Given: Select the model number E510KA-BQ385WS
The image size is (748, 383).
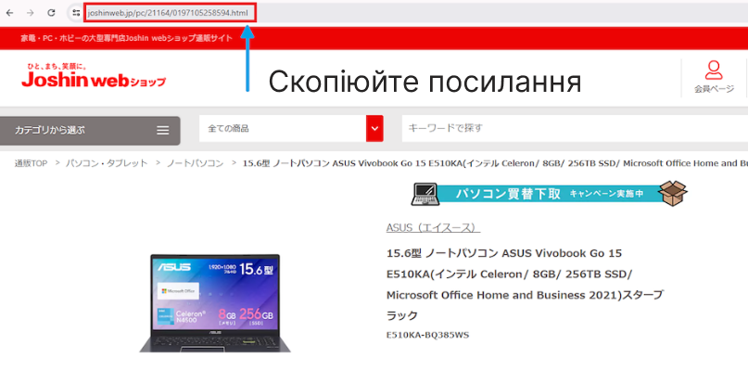Looking at the screenshot, I should pos(428,335).
